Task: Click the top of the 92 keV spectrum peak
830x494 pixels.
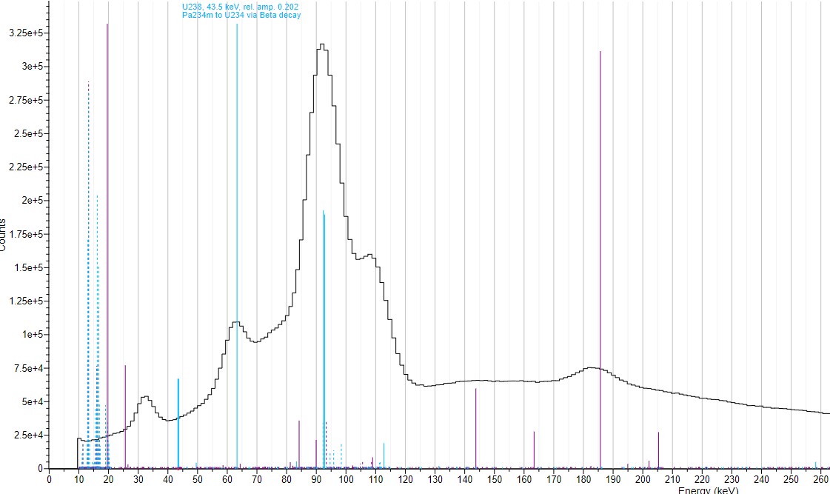Action: click(322, 46)
